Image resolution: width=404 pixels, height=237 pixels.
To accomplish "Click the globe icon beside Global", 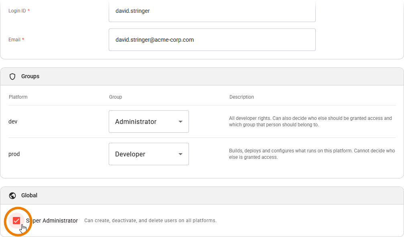I will click(x=12, y=196).
